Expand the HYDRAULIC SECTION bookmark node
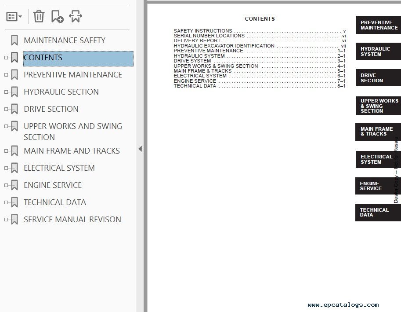 (6, 92)
